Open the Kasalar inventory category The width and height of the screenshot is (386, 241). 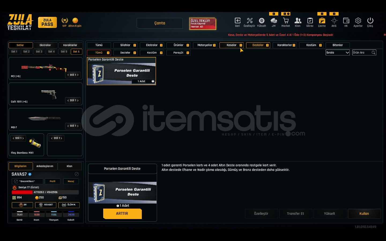231,45
